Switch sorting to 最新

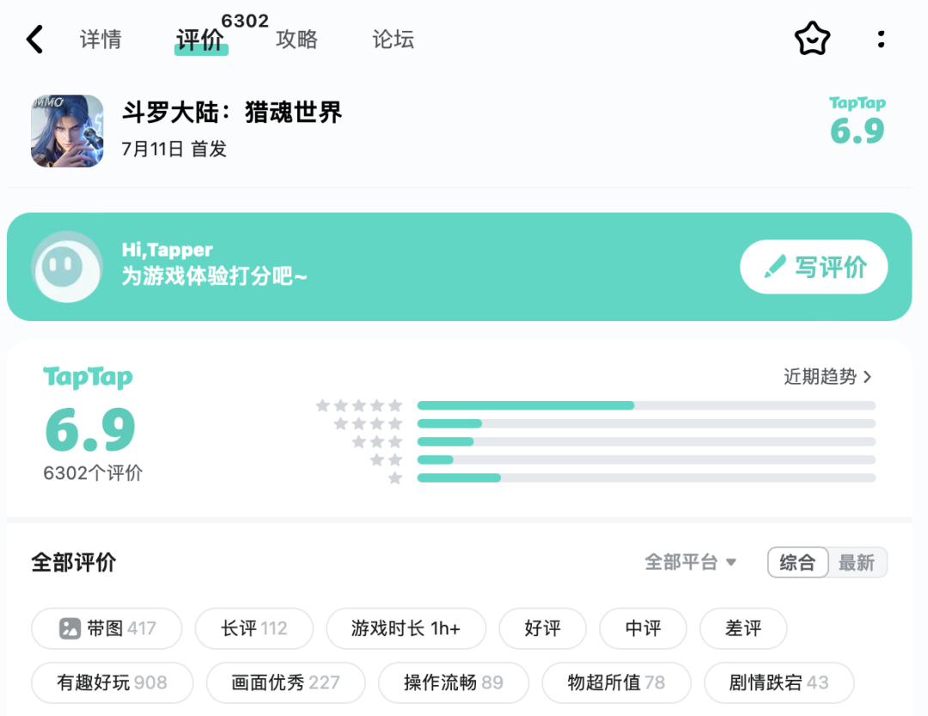857,563
